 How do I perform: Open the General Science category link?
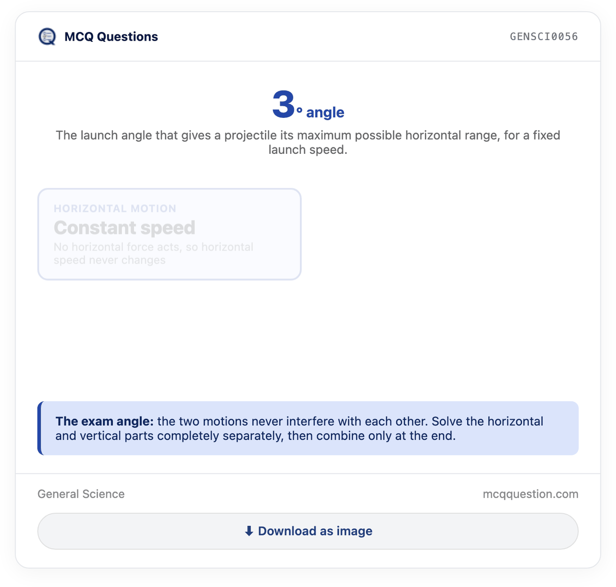81,494
